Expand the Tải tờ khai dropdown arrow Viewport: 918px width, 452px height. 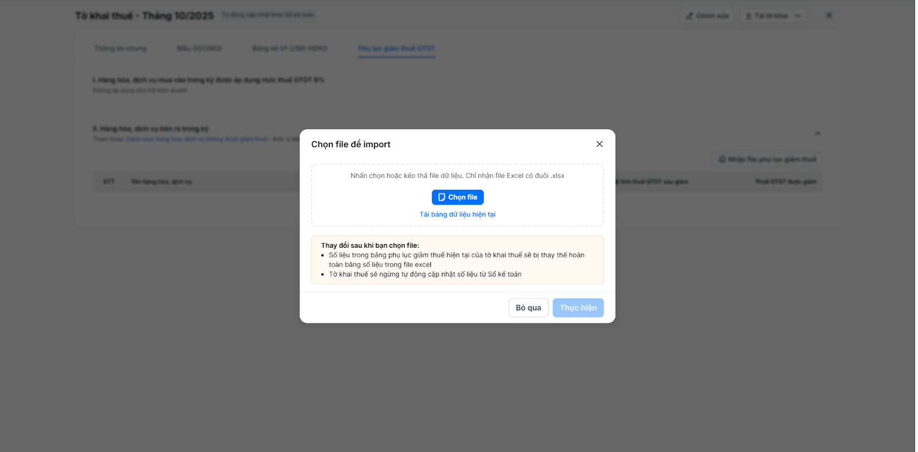[798, 16]
